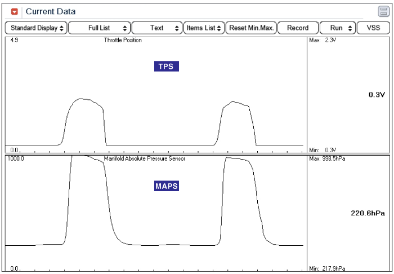Click the red dropdown arrow icon beside Current Data
Image resolution: width=394 pixels, height=274 pixels.
(x=15, y=12)
